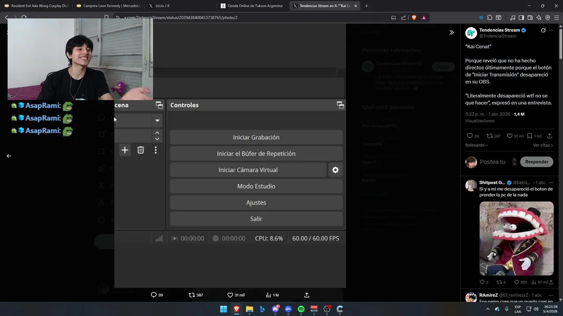Screen dimensions: 563x316
Task: Open a new browser tab with plus
Action: [x=366, y=6]
